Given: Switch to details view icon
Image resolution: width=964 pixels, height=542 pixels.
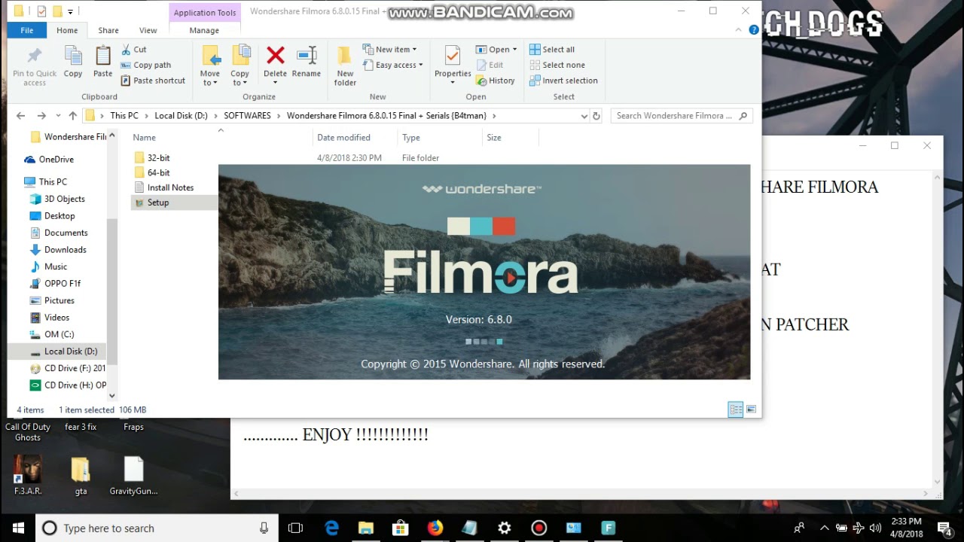Looking at the screenshot, I should 736,410.
